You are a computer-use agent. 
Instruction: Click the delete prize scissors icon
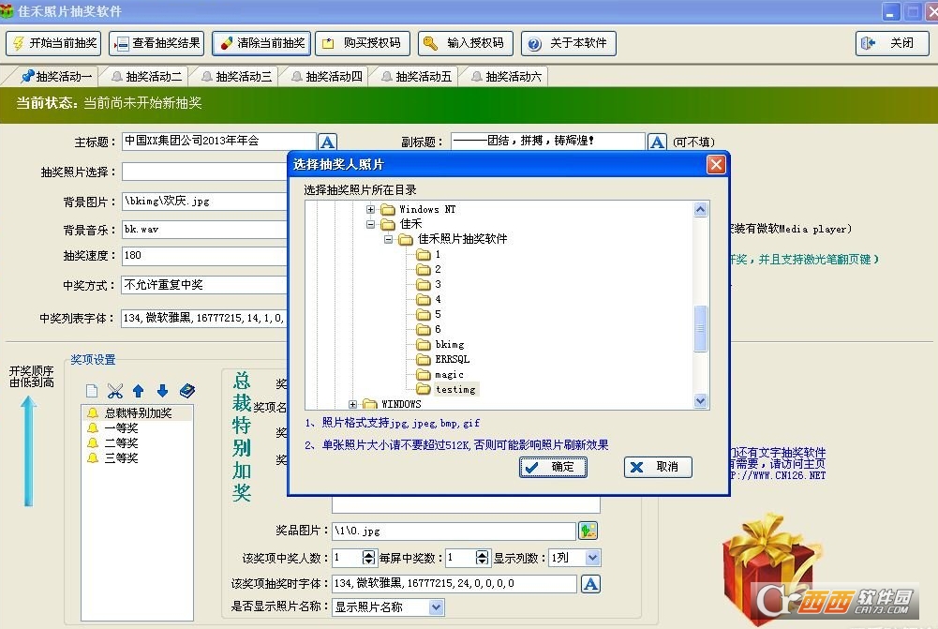point(115,391)
